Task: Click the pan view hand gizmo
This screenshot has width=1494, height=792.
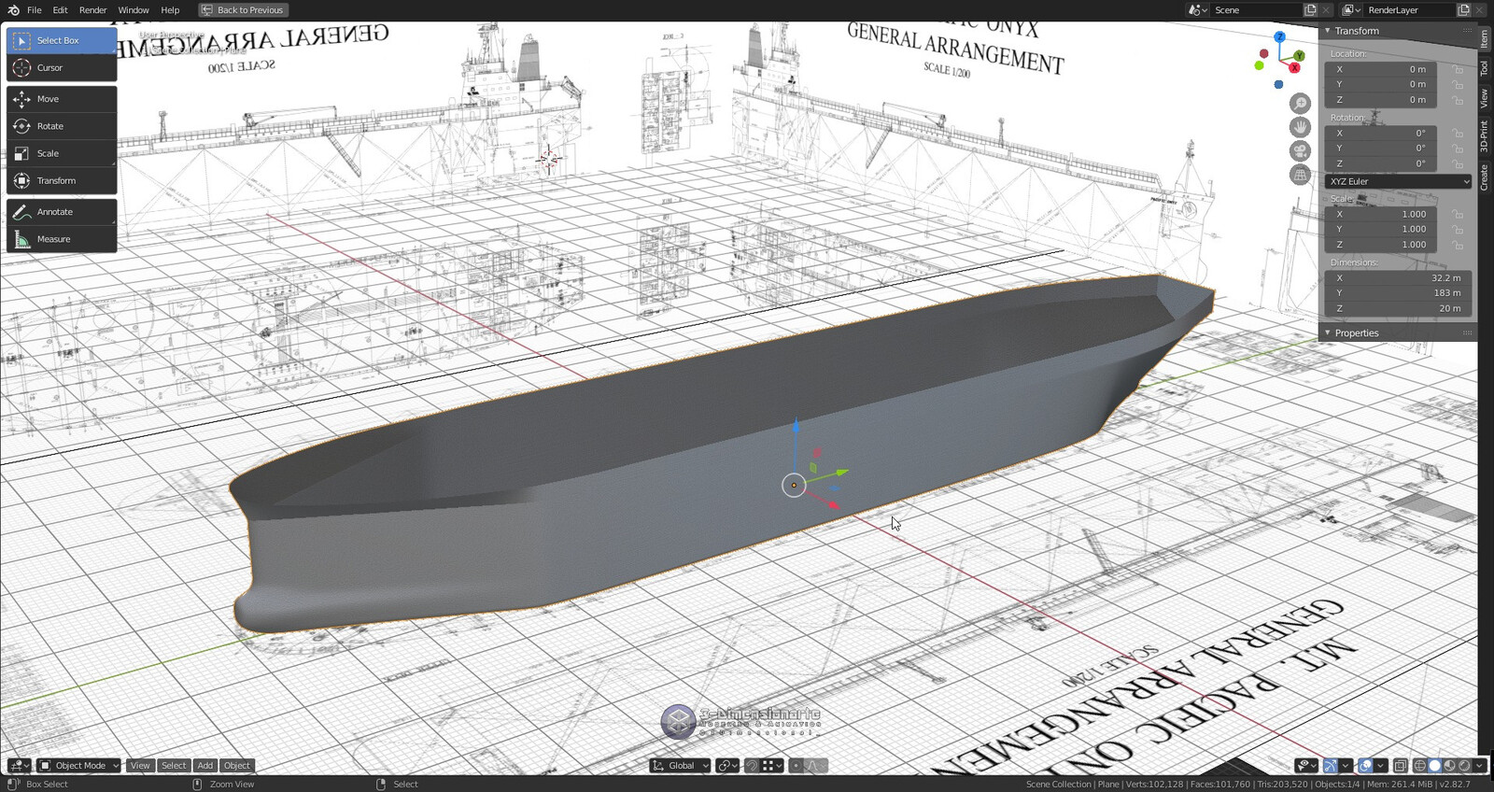Action: [1300, 127]
